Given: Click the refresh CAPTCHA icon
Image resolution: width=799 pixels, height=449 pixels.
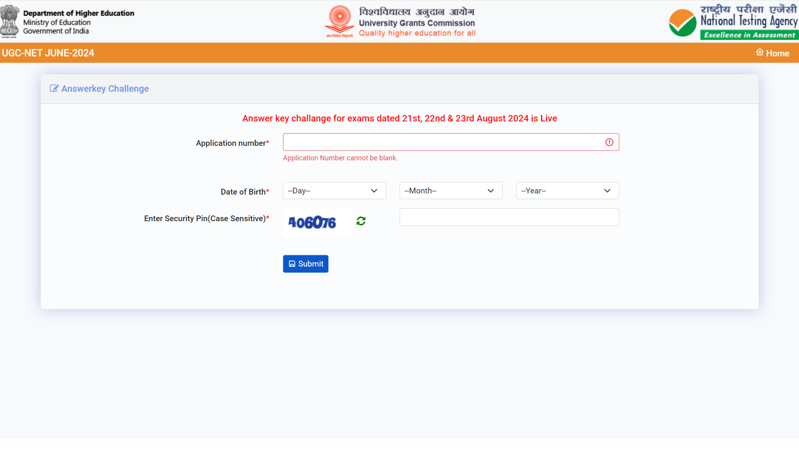Looking at the screenshot, I should pos(360,220).
